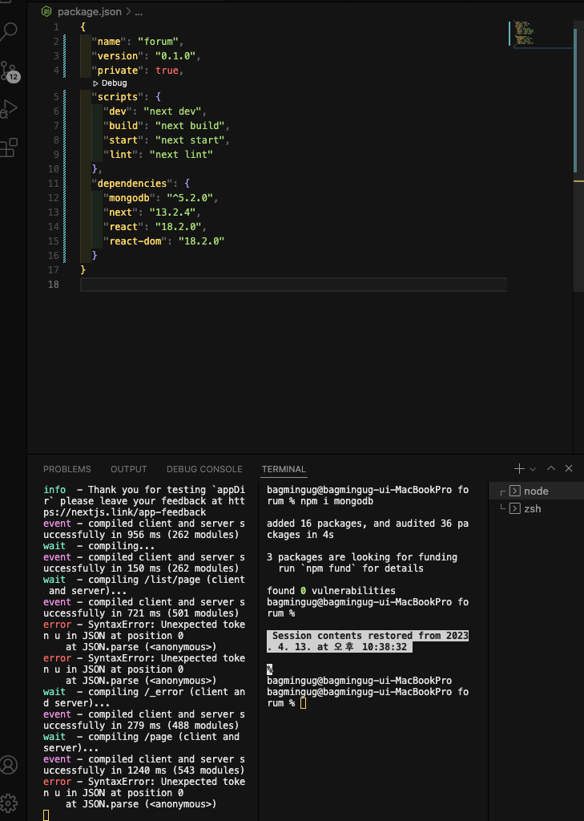Click the "react-dom" dependency line
This screenshot has width=584, height=821.
(x=163, y=241)
